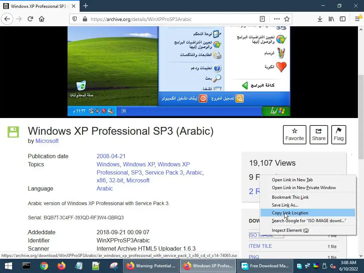Open the 32-bit topic link
Screen dimensions: 364x273
116,180
